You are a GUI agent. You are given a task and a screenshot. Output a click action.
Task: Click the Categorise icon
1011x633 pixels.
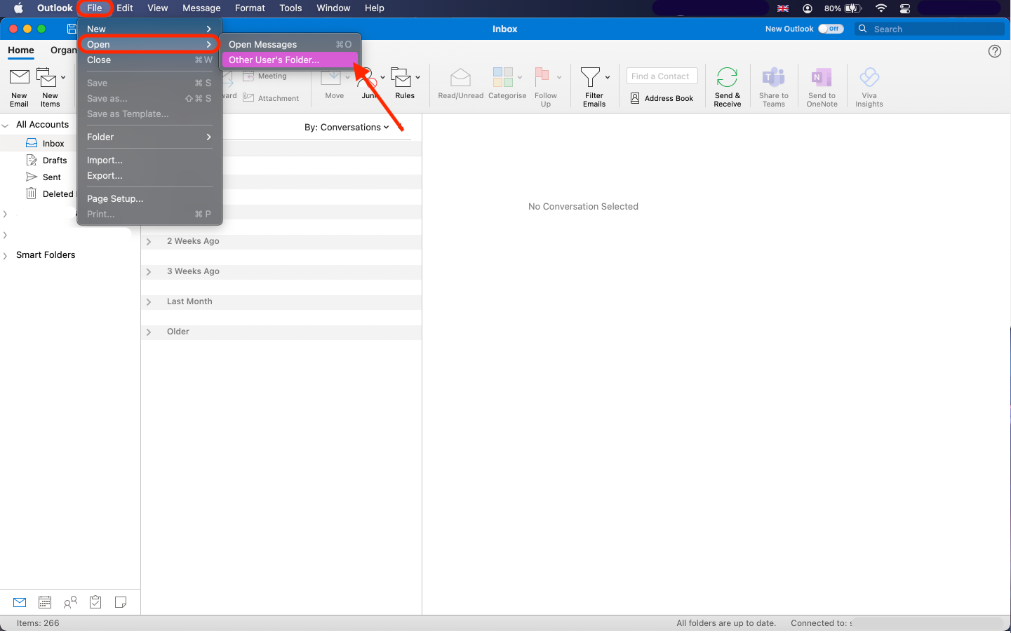coord(503,77)
